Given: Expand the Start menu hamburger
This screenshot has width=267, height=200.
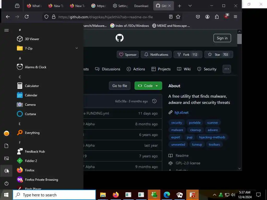Looking at the screenshot, I should (x=7, y=30).
